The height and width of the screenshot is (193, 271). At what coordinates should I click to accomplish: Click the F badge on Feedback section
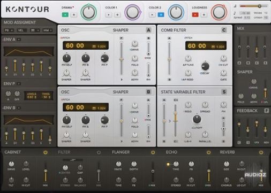tap(266, 111)
